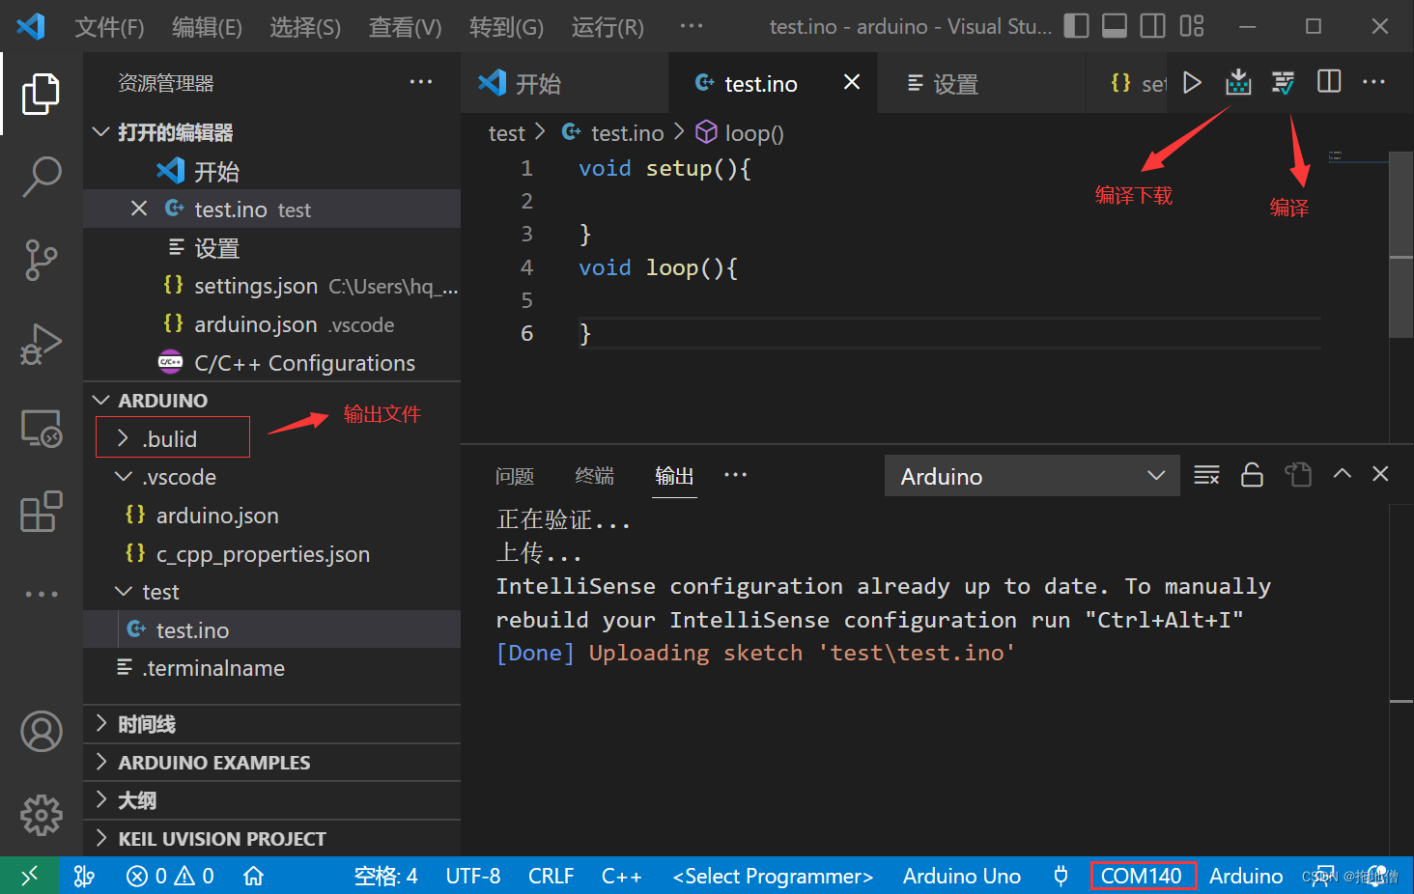The image size is (1414, 894).
Task: Toggle output scroll lock
Action: 1252,475
